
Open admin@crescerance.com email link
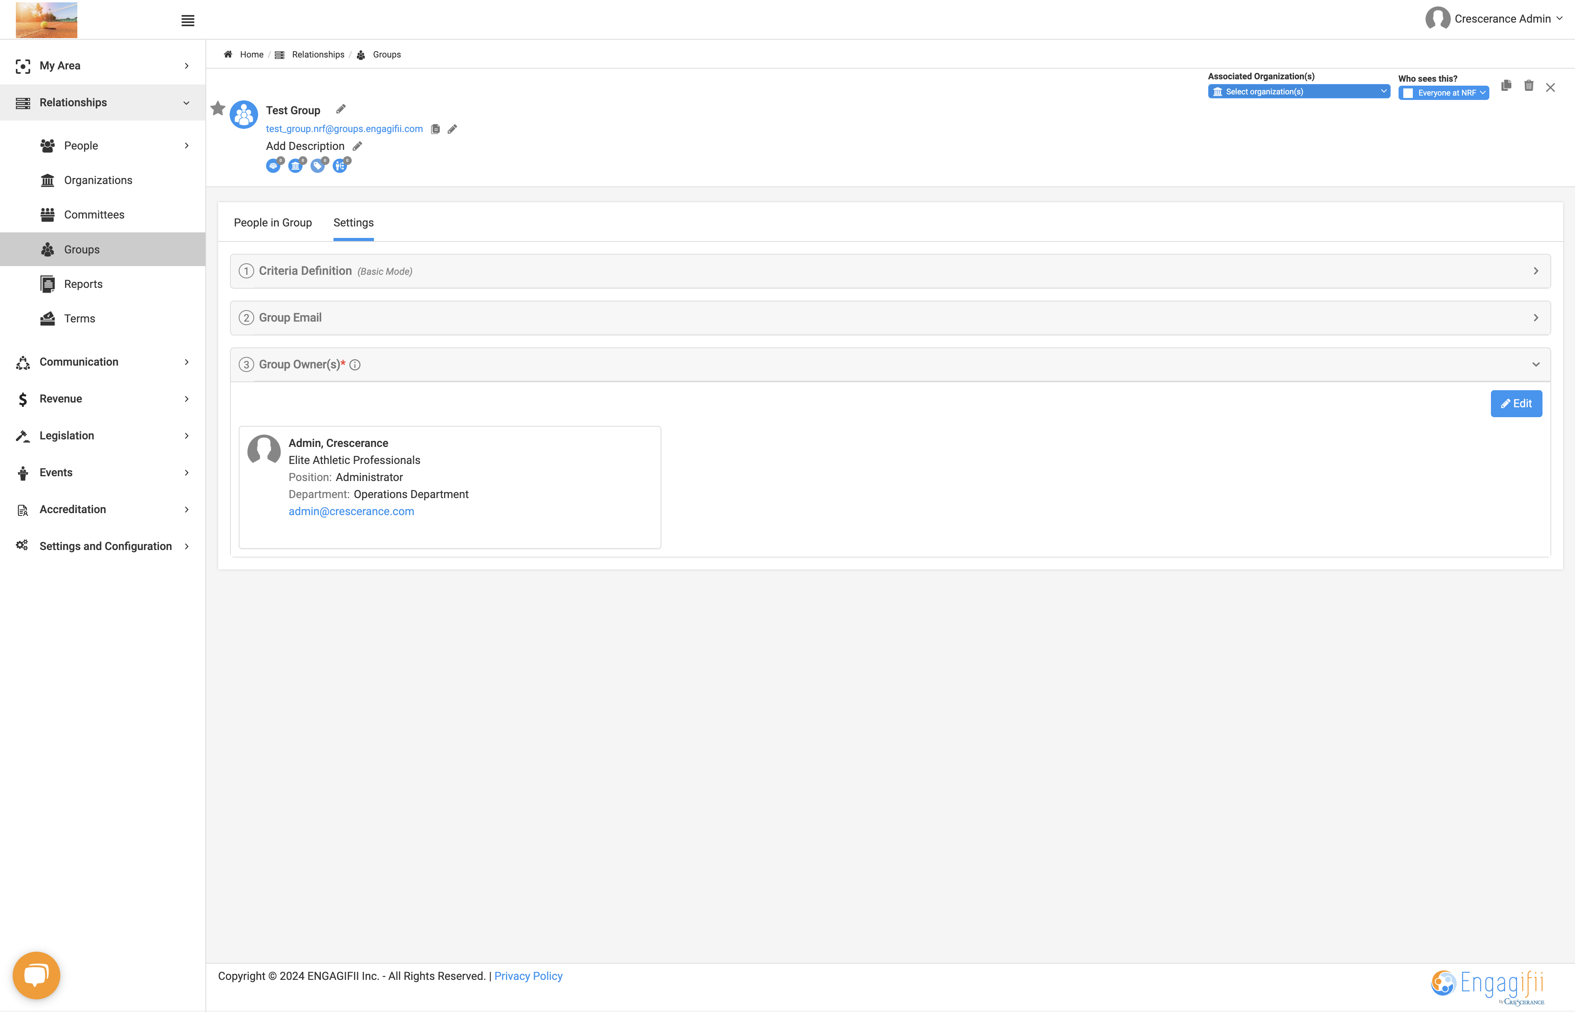point(352,511)
